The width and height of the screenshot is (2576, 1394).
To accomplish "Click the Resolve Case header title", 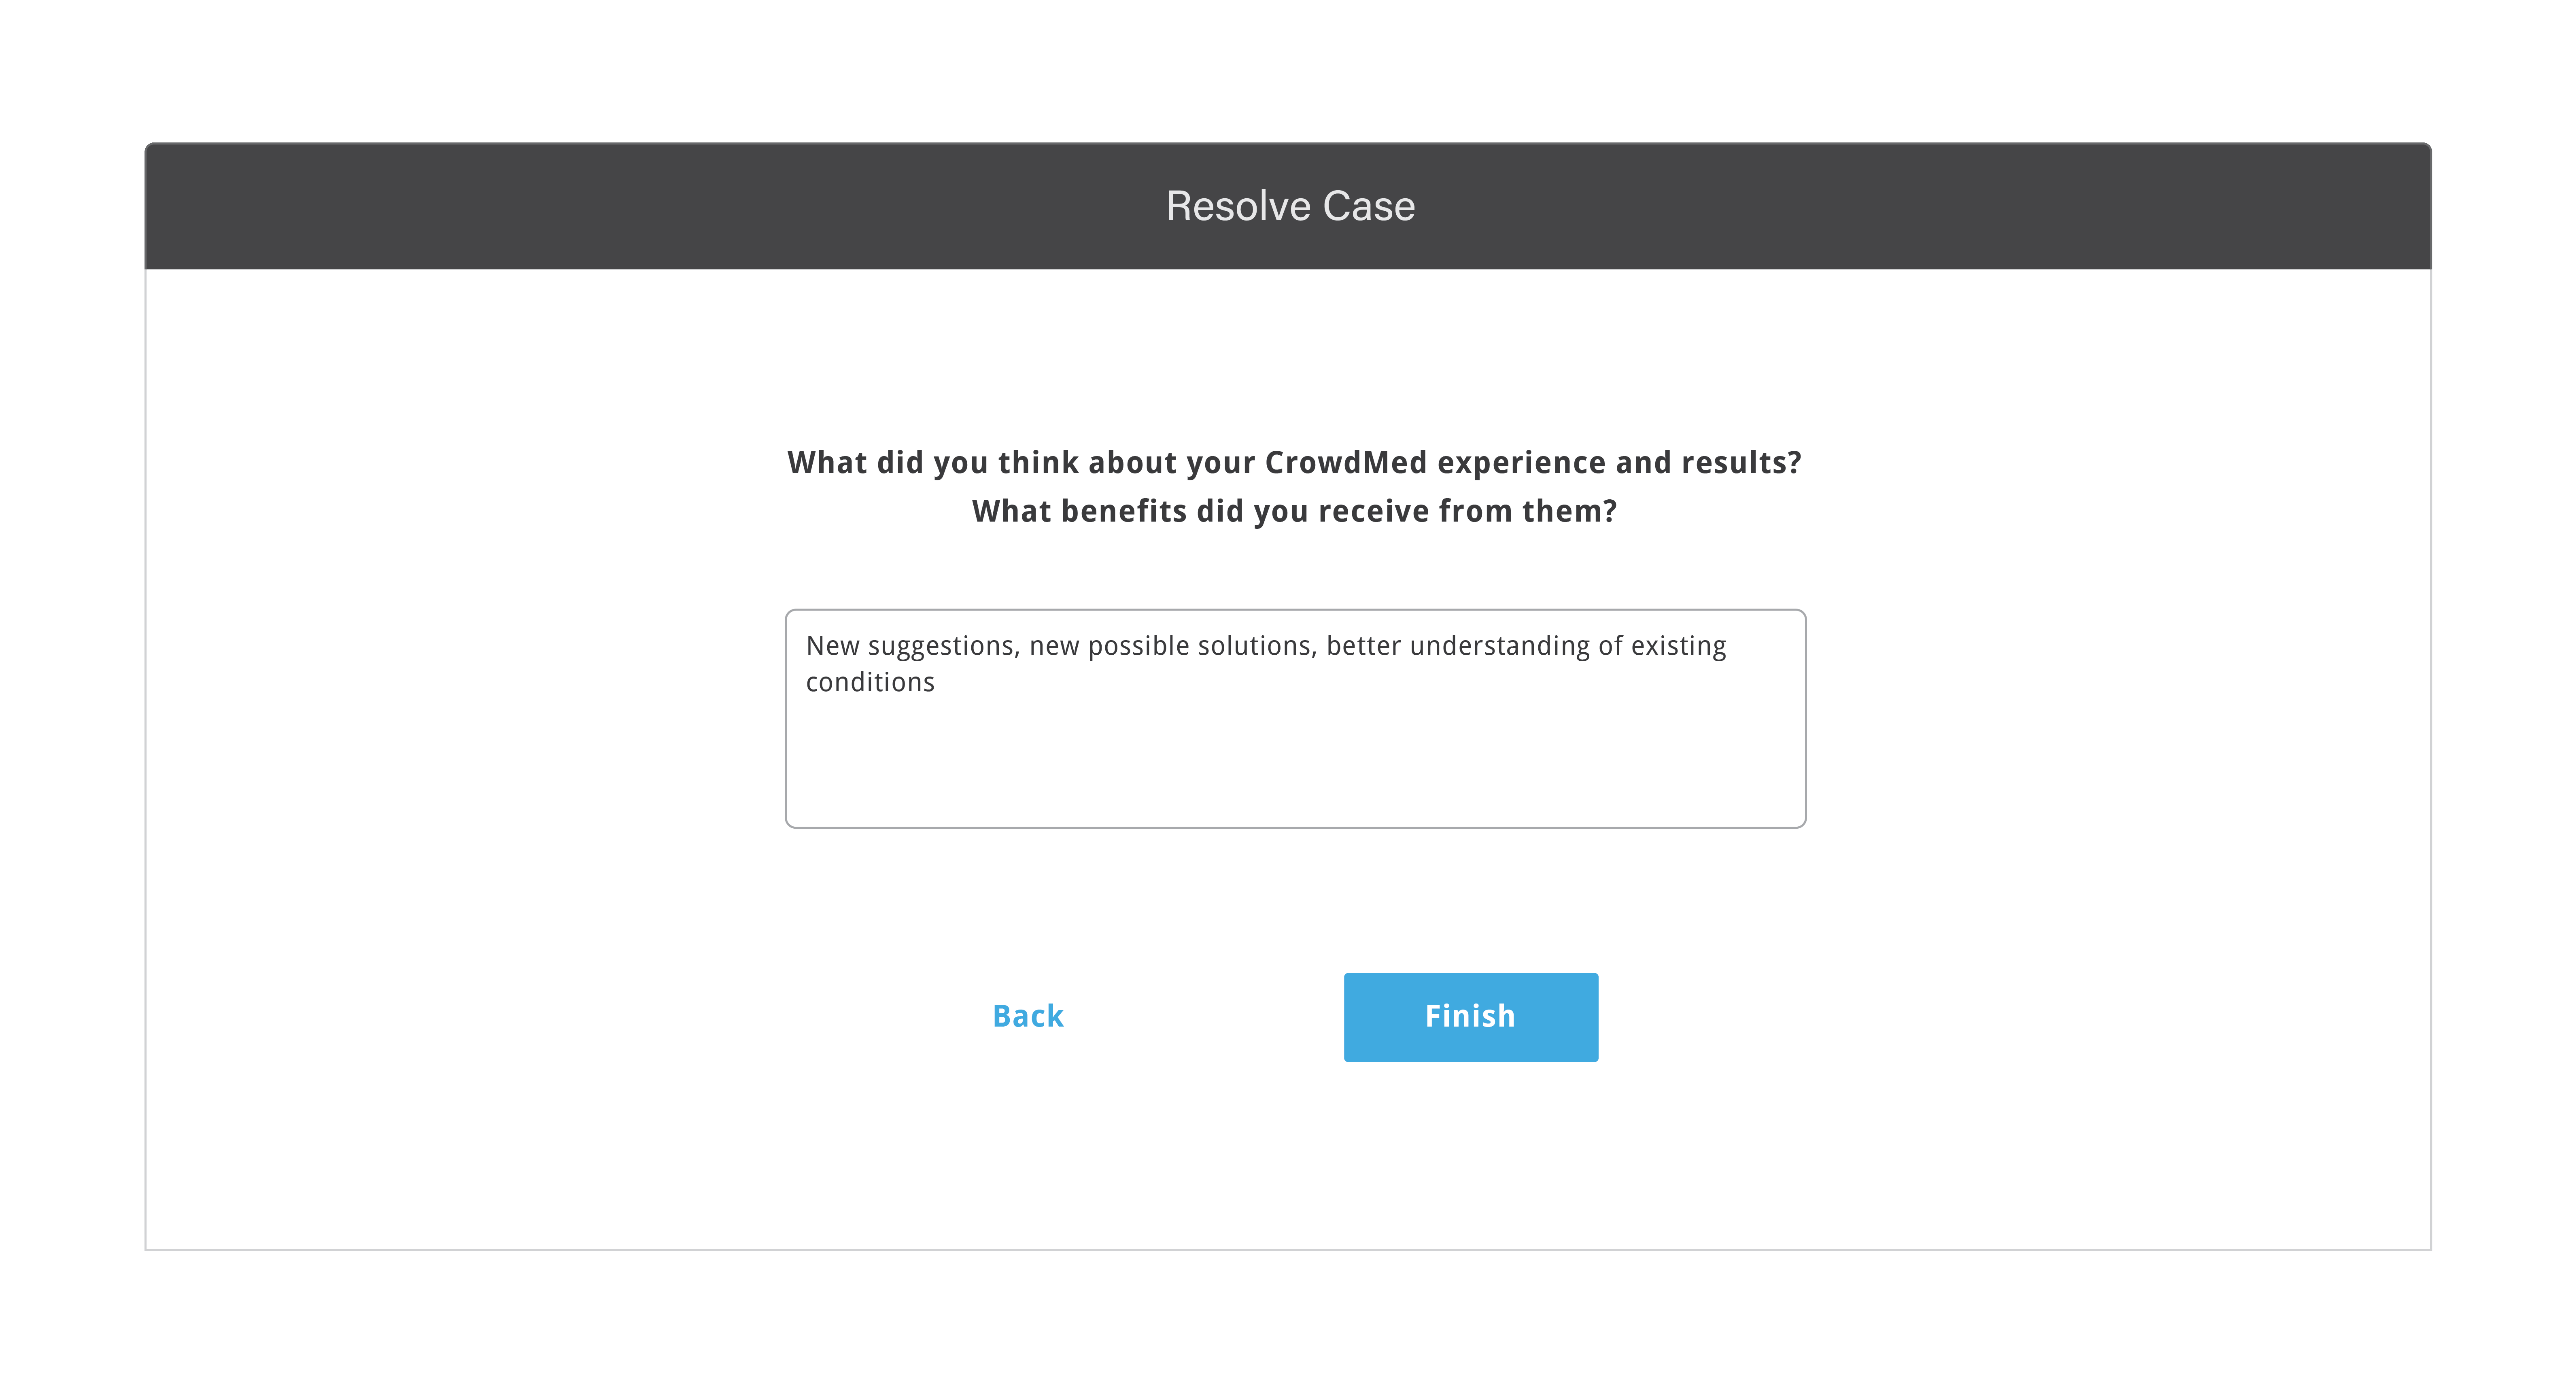I will (1290, 206).
